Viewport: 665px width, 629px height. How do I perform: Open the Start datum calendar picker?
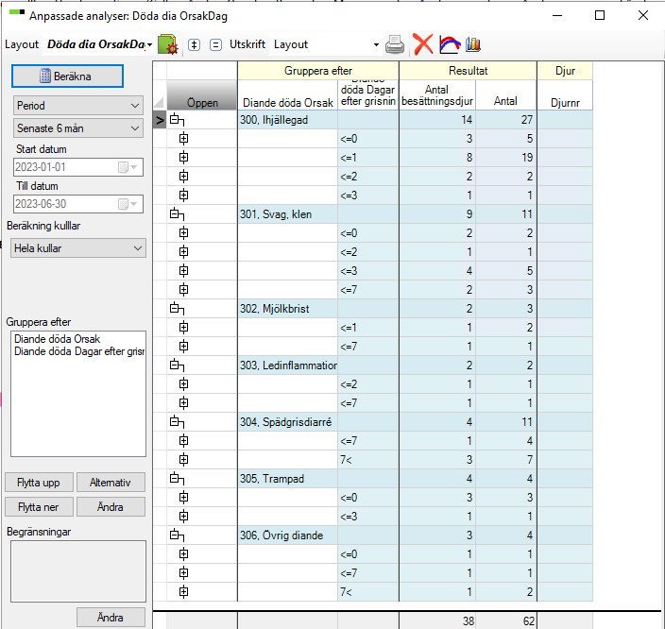pos(127,167)
